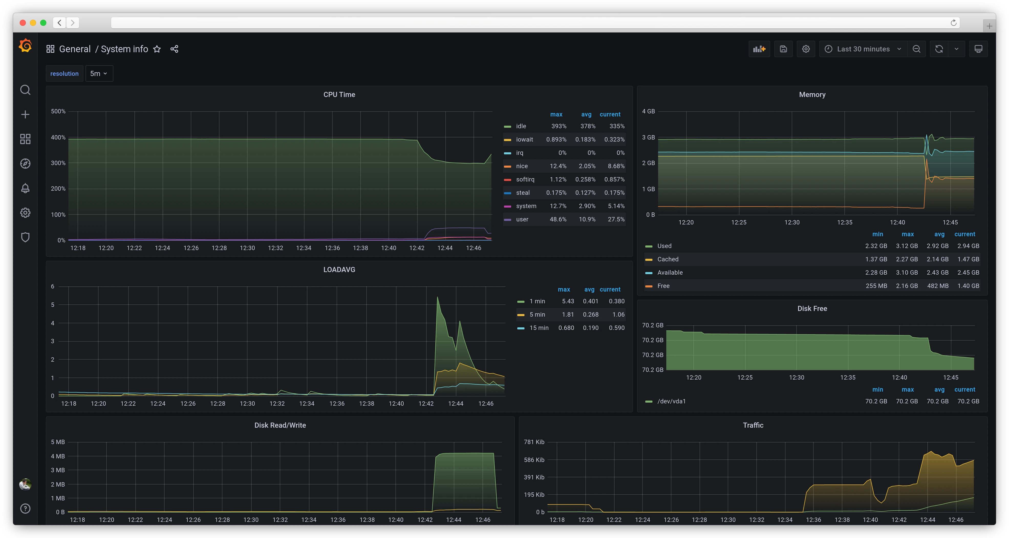Toggle the idle series in CPU Time legend
The width and height of the screenshot is (1009, 538).
(x=521, y=126)
